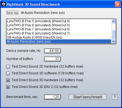The height and width of the screenshot is (108, 122).
Task: Click the device list scrollbar thumb
Action: pos(113,34)
